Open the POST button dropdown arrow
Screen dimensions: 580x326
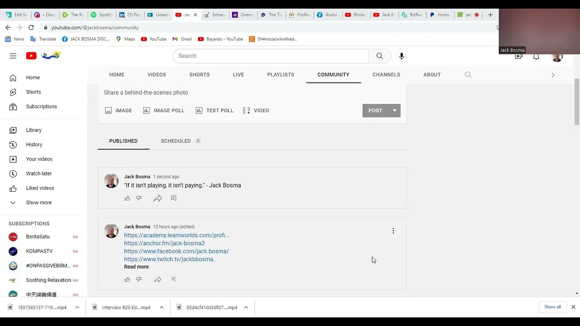tap(395, 110)
